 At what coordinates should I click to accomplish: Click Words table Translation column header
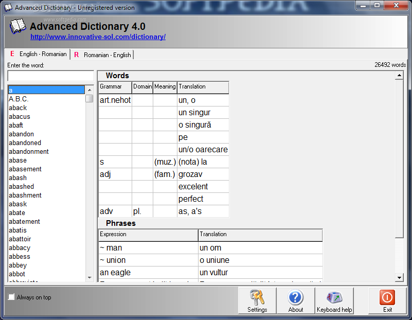(203, 87)
